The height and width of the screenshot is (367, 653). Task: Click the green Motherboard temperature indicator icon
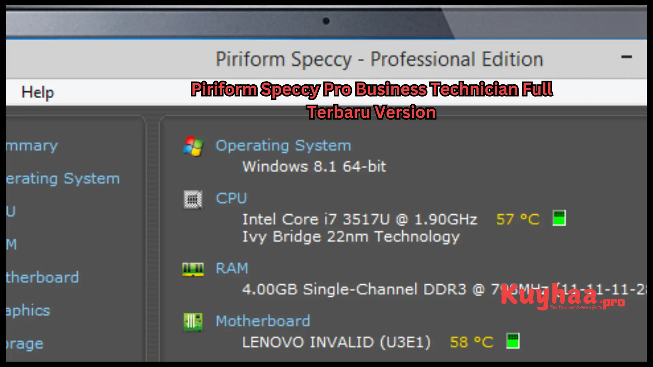click(513, 341)
